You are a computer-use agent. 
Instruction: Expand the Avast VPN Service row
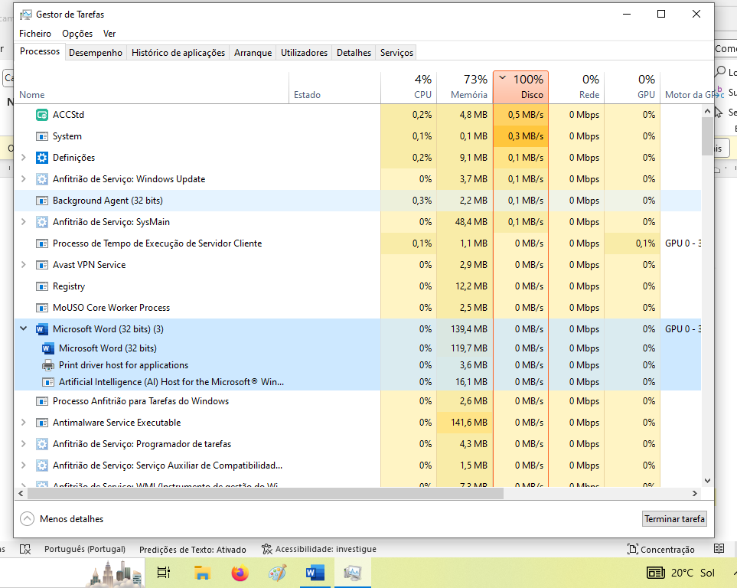(x=23, y=265)
